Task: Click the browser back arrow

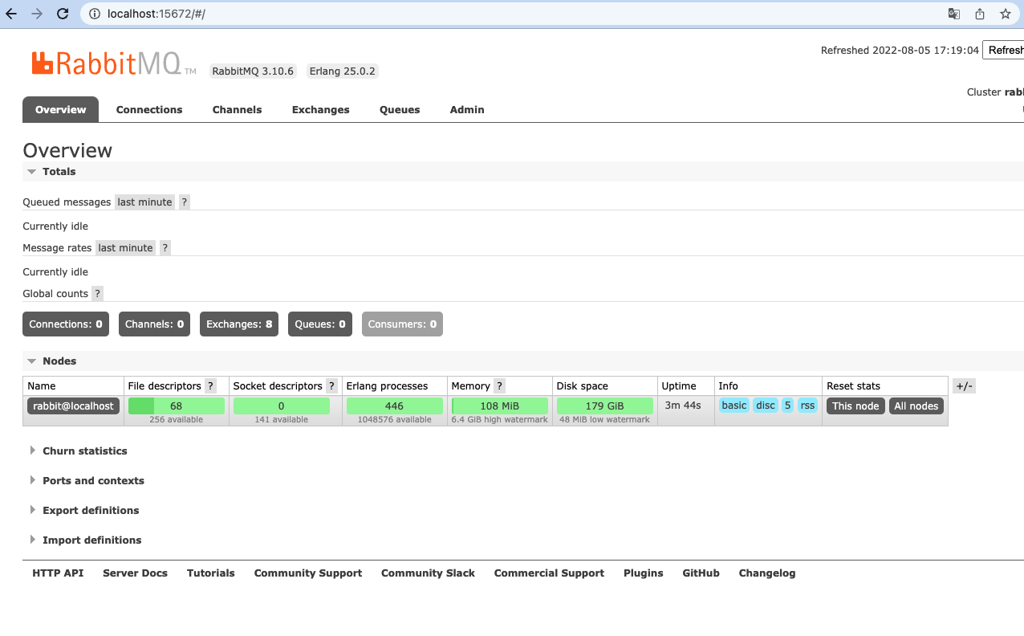Action: pos(11,14)
